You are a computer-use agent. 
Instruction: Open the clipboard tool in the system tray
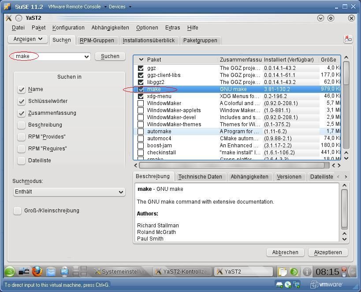(x=282, y=272)
